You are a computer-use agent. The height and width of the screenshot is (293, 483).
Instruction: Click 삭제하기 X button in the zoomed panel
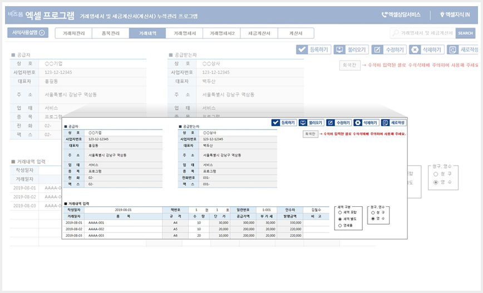[366, 123]
